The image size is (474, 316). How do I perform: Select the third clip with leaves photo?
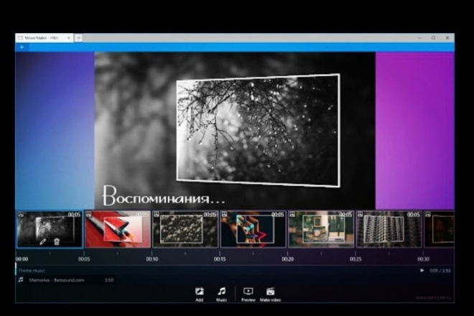[185, 229]
